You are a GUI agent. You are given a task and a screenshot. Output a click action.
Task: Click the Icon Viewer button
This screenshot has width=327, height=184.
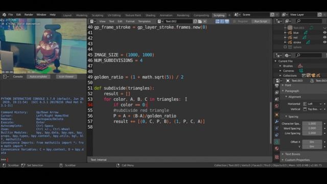66,77
